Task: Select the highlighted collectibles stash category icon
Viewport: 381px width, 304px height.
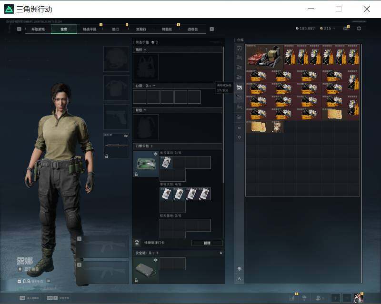Action: click(x=240, y=87)
